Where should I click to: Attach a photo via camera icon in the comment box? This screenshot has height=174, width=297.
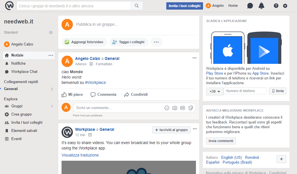(175, 108)
